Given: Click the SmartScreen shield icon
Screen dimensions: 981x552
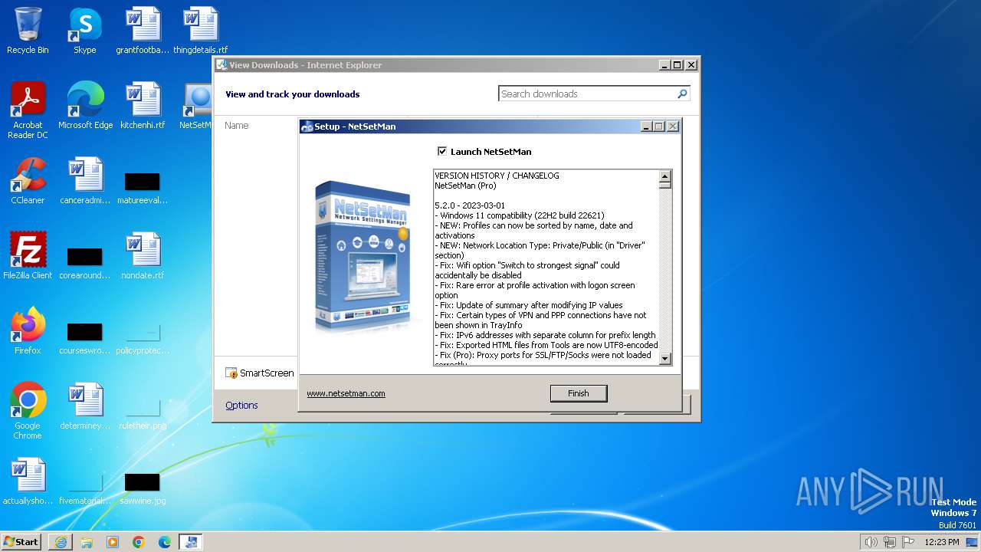Looking at the screenshot, I should (x=231, y=373).
